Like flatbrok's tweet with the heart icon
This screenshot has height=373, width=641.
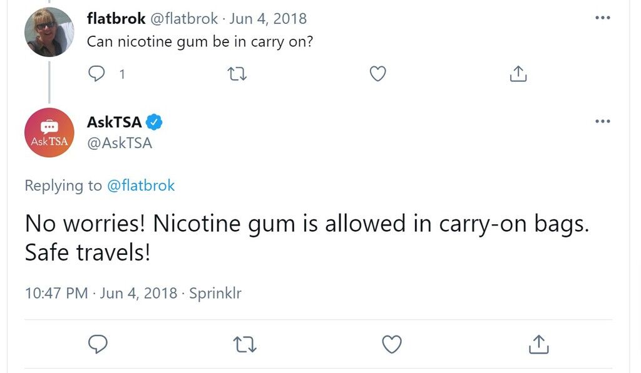pos(377,74)
